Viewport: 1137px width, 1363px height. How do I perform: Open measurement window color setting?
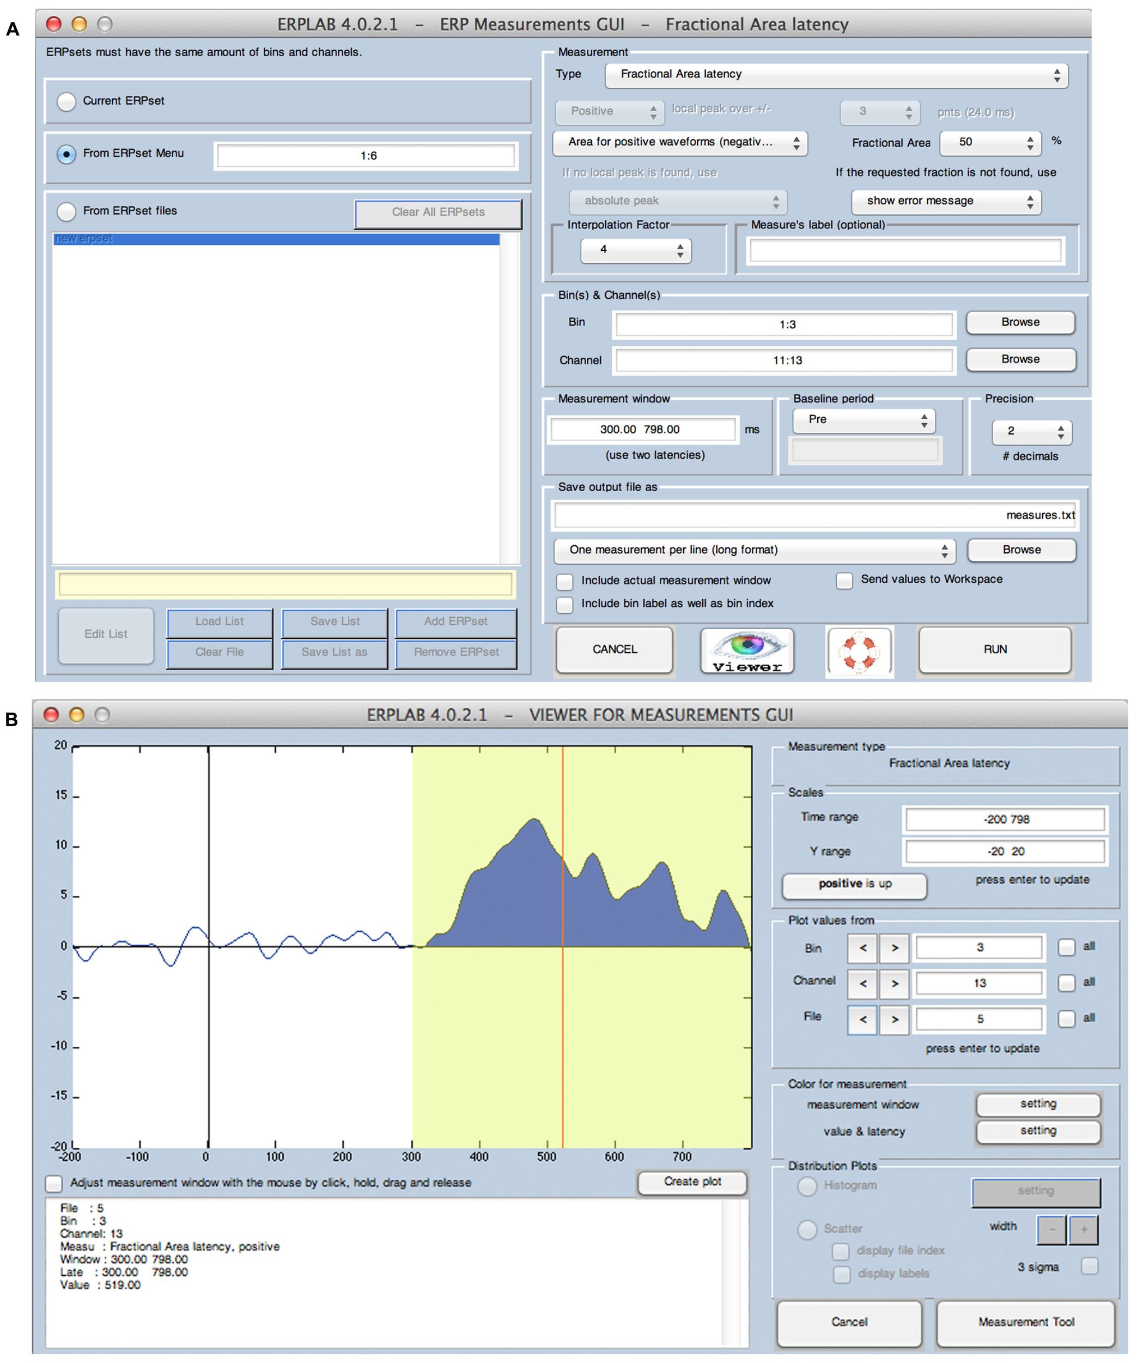1038,1104
